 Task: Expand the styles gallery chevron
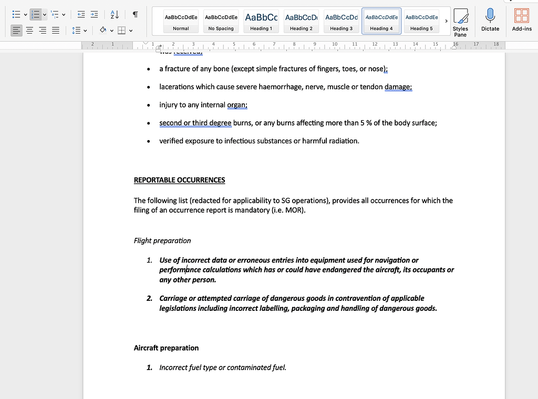point(446,21)
